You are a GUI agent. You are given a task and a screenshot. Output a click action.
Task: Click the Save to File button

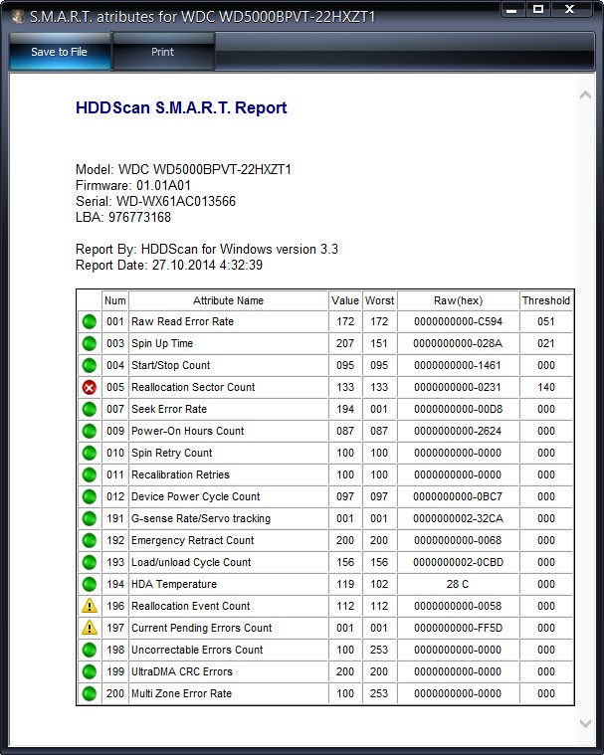tap(60, 52)
